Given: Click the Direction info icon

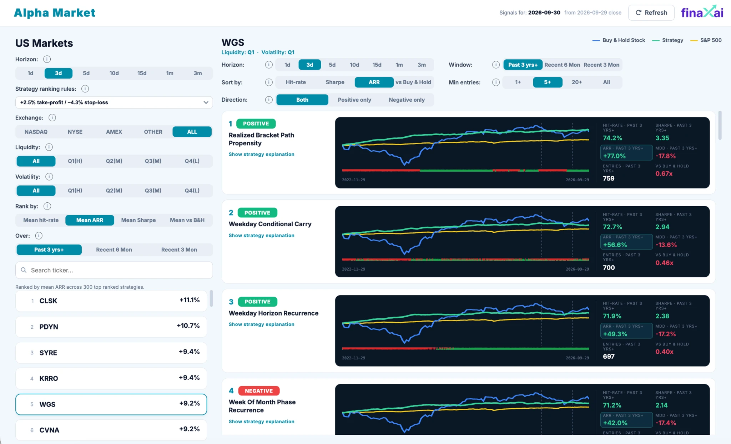Looking at the screenshot, I should (269, 100).
